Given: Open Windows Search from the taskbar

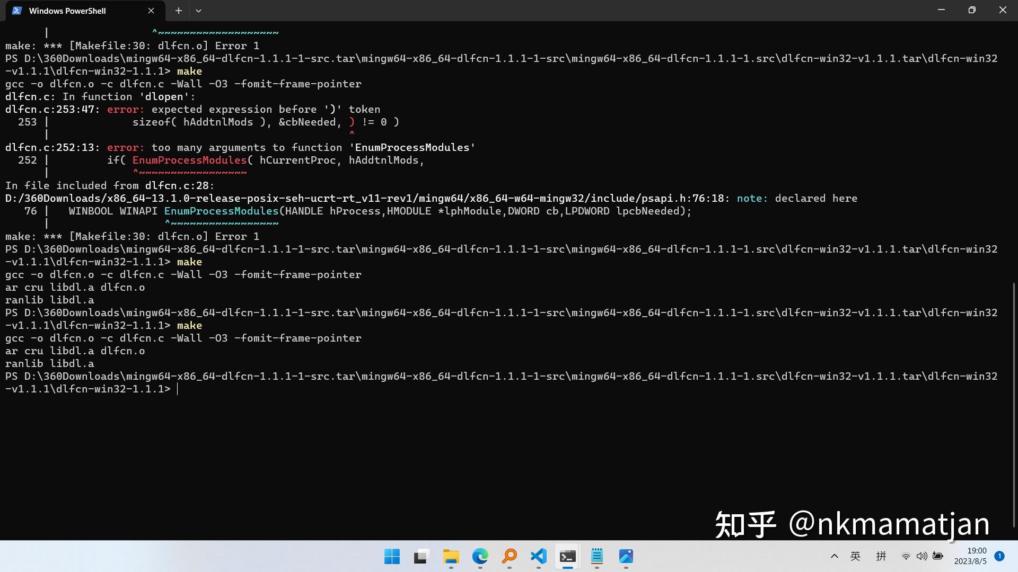Looking at the screenshot, I should tap(508, 557).
